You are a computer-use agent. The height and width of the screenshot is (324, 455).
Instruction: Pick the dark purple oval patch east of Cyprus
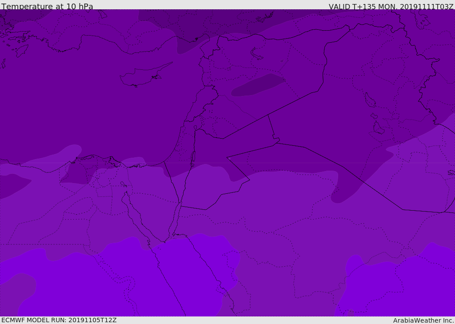pos(258,85)
